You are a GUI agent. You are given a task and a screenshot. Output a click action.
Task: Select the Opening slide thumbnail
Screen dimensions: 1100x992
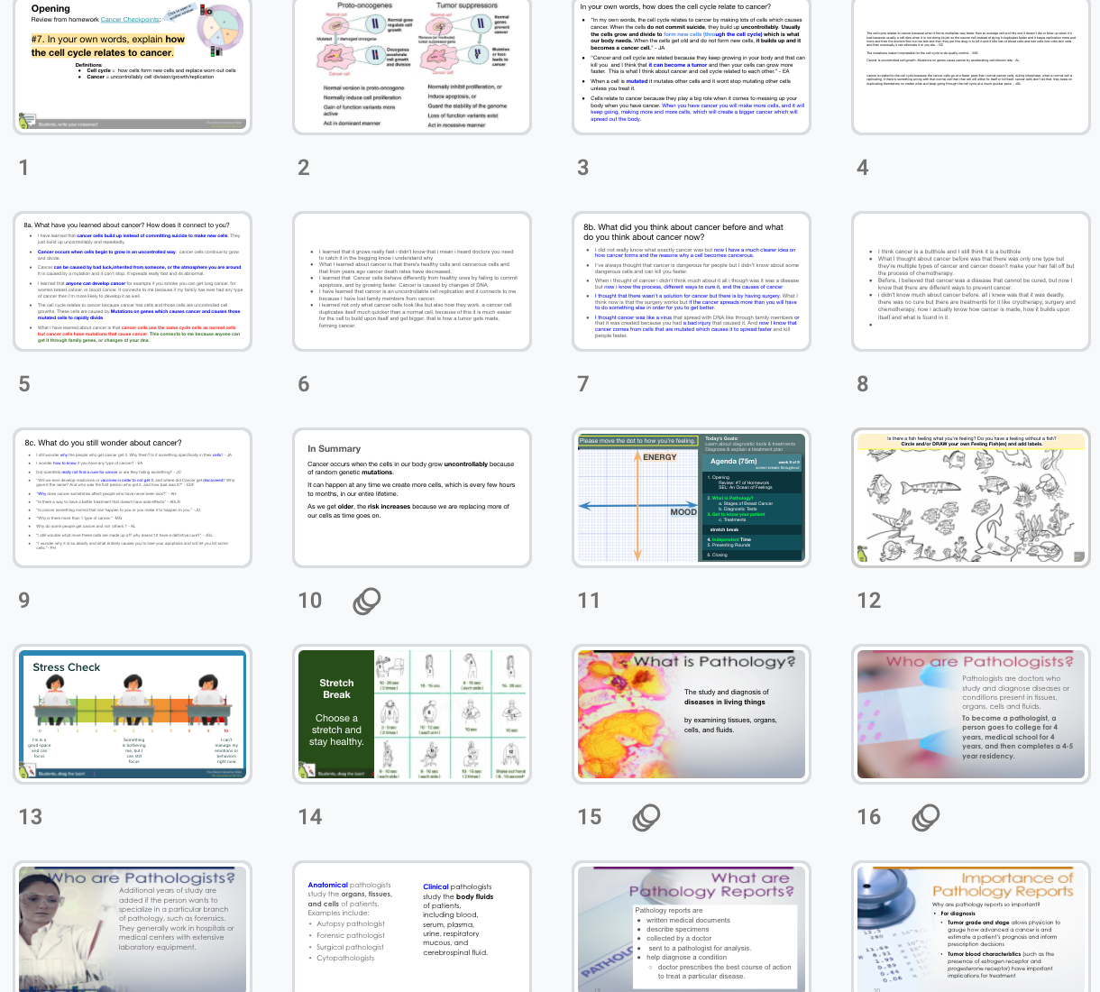(x=133, y=66)
